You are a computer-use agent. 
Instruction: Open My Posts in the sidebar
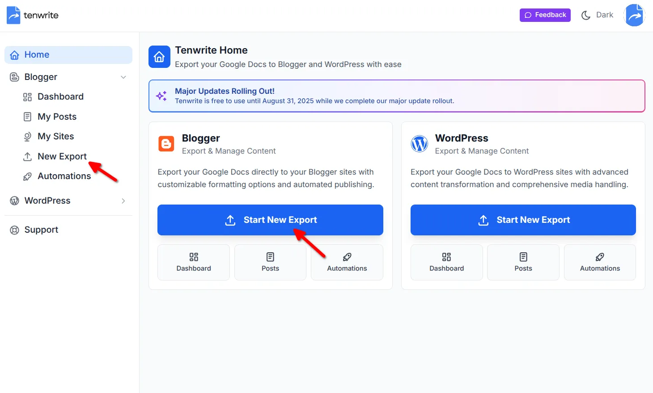coord(57,117)
